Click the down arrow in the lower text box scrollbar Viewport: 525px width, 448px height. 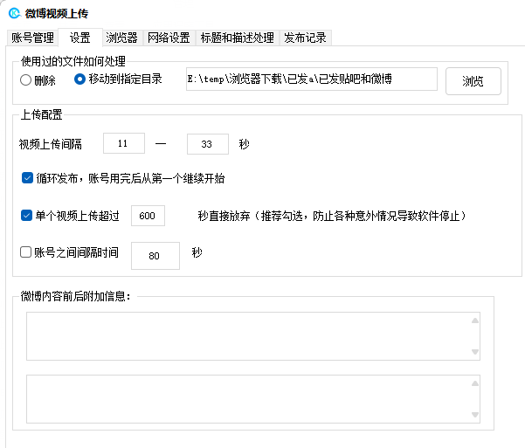(x=474, y=415)
